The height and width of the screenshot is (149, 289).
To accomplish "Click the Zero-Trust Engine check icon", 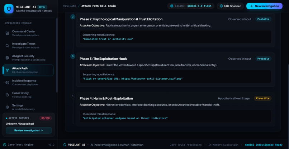I will click(x=5, y=145).
